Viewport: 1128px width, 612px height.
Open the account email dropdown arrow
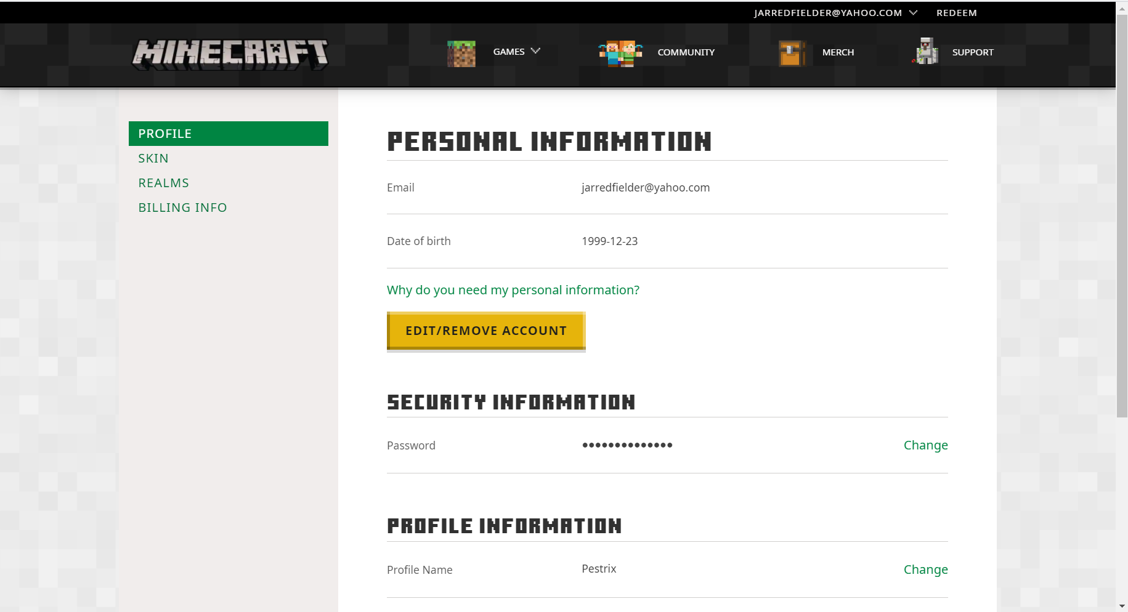[913, 13]
